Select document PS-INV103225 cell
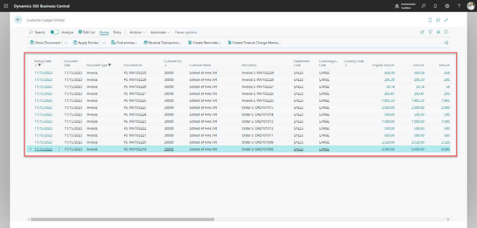Screen dimensions: 477x228 coord(135,107)
